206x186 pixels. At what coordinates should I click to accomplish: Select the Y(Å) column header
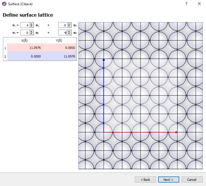(59, 41)
